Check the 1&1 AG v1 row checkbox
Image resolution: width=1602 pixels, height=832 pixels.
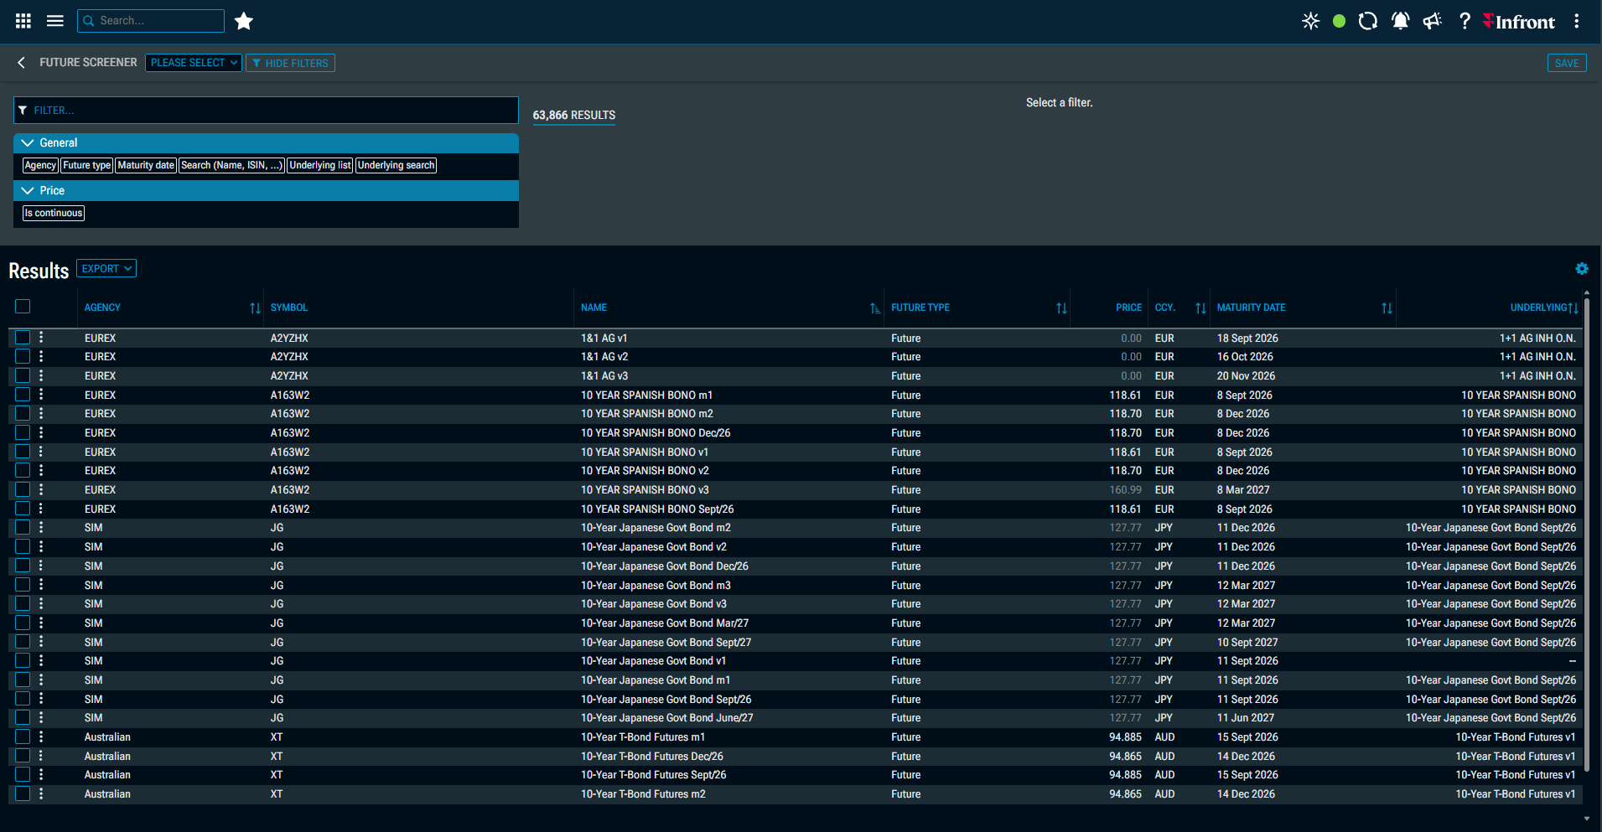(23, 338)
